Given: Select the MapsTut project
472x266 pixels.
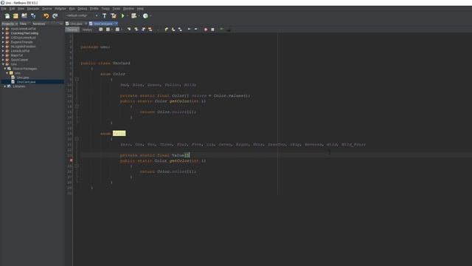Looking at the screenshot, I should (17, 55).
